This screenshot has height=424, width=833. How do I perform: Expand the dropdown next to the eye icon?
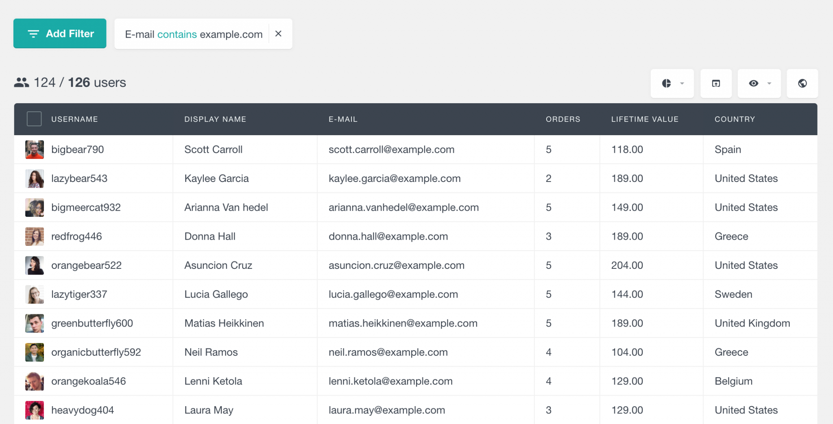coord(769,83)
